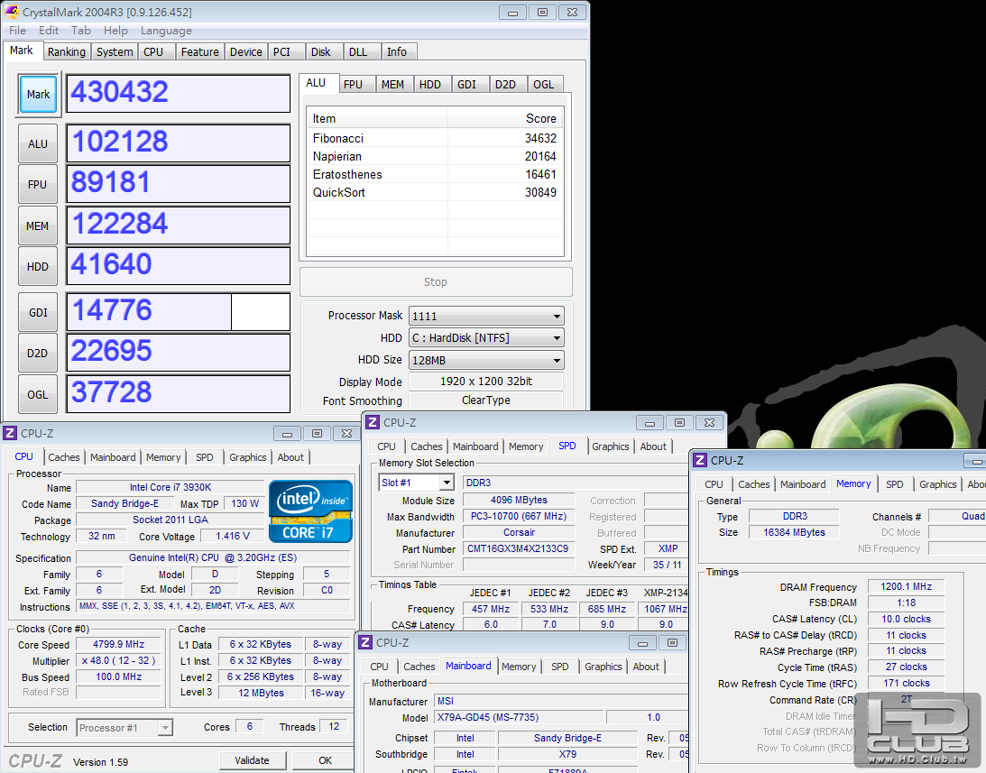Screen dimensions: 986x773
Task: Open the Processor #1 selection dropdown
Action: coord(124,728)
